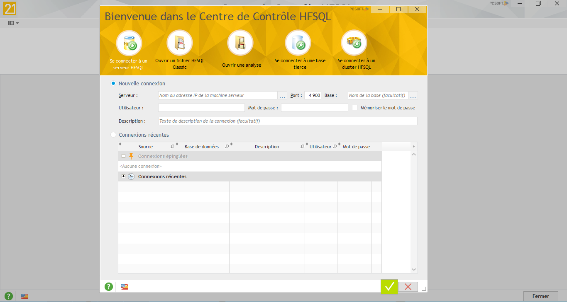Click the 'Source' column header text
The image size is (567, 302).
click(146, 147)
